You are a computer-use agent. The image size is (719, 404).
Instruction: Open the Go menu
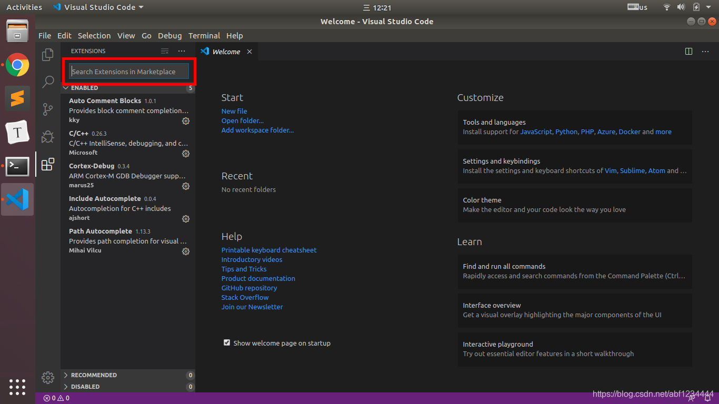point(146,36)
